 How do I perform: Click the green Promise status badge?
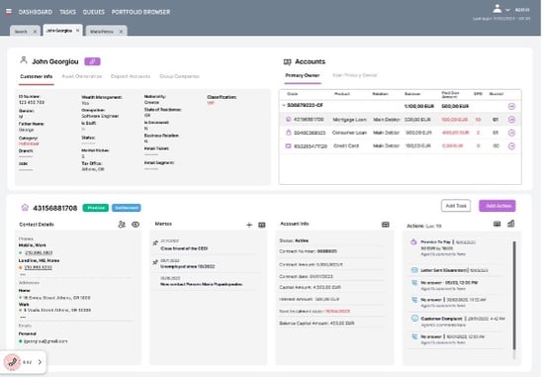(96, 208)
